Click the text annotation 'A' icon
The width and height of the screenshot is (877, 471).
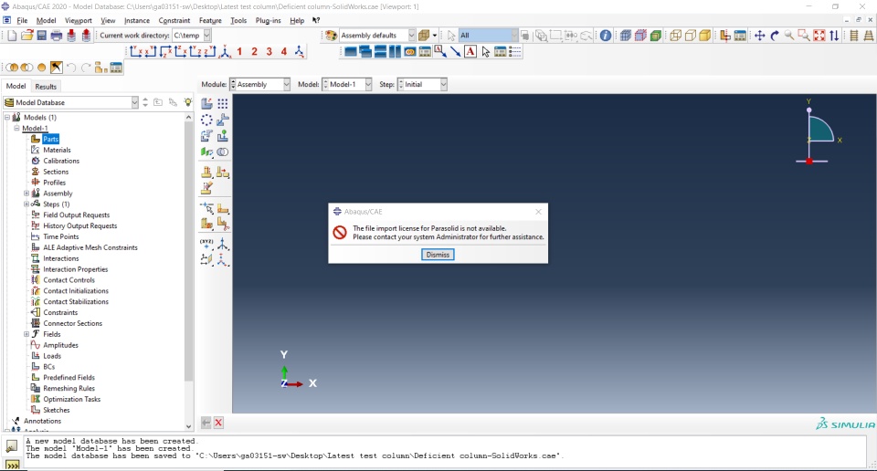click(x=470, y=51)
